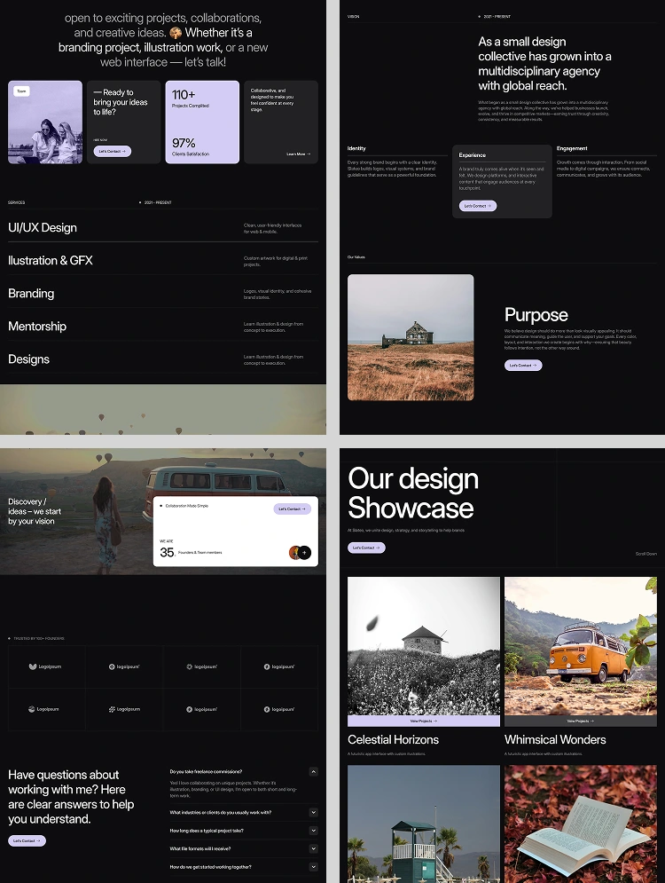The height and width of the screenshot is (883, 665).
Task: Expand 'How do we get started working together?'
Action: tap(313, 867)
